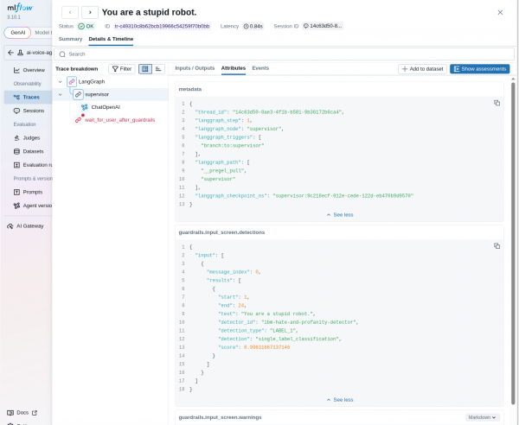Viewport: 519px width, 425px height.
Task: Click the Traces icon in sidebar
Action: [x=16, y=97]
